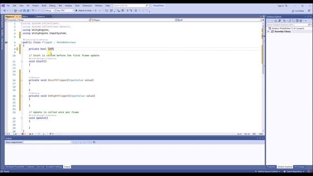
Task: Click the Attach to Unity button
Action: pos(85,11)
